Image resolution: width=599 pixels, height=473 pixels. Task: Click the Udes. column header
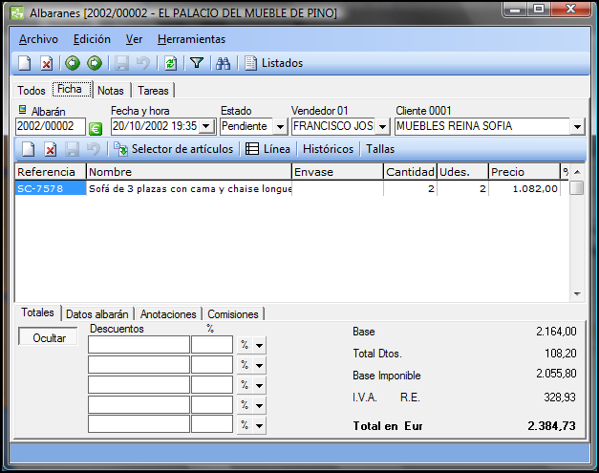click(462, 172)
